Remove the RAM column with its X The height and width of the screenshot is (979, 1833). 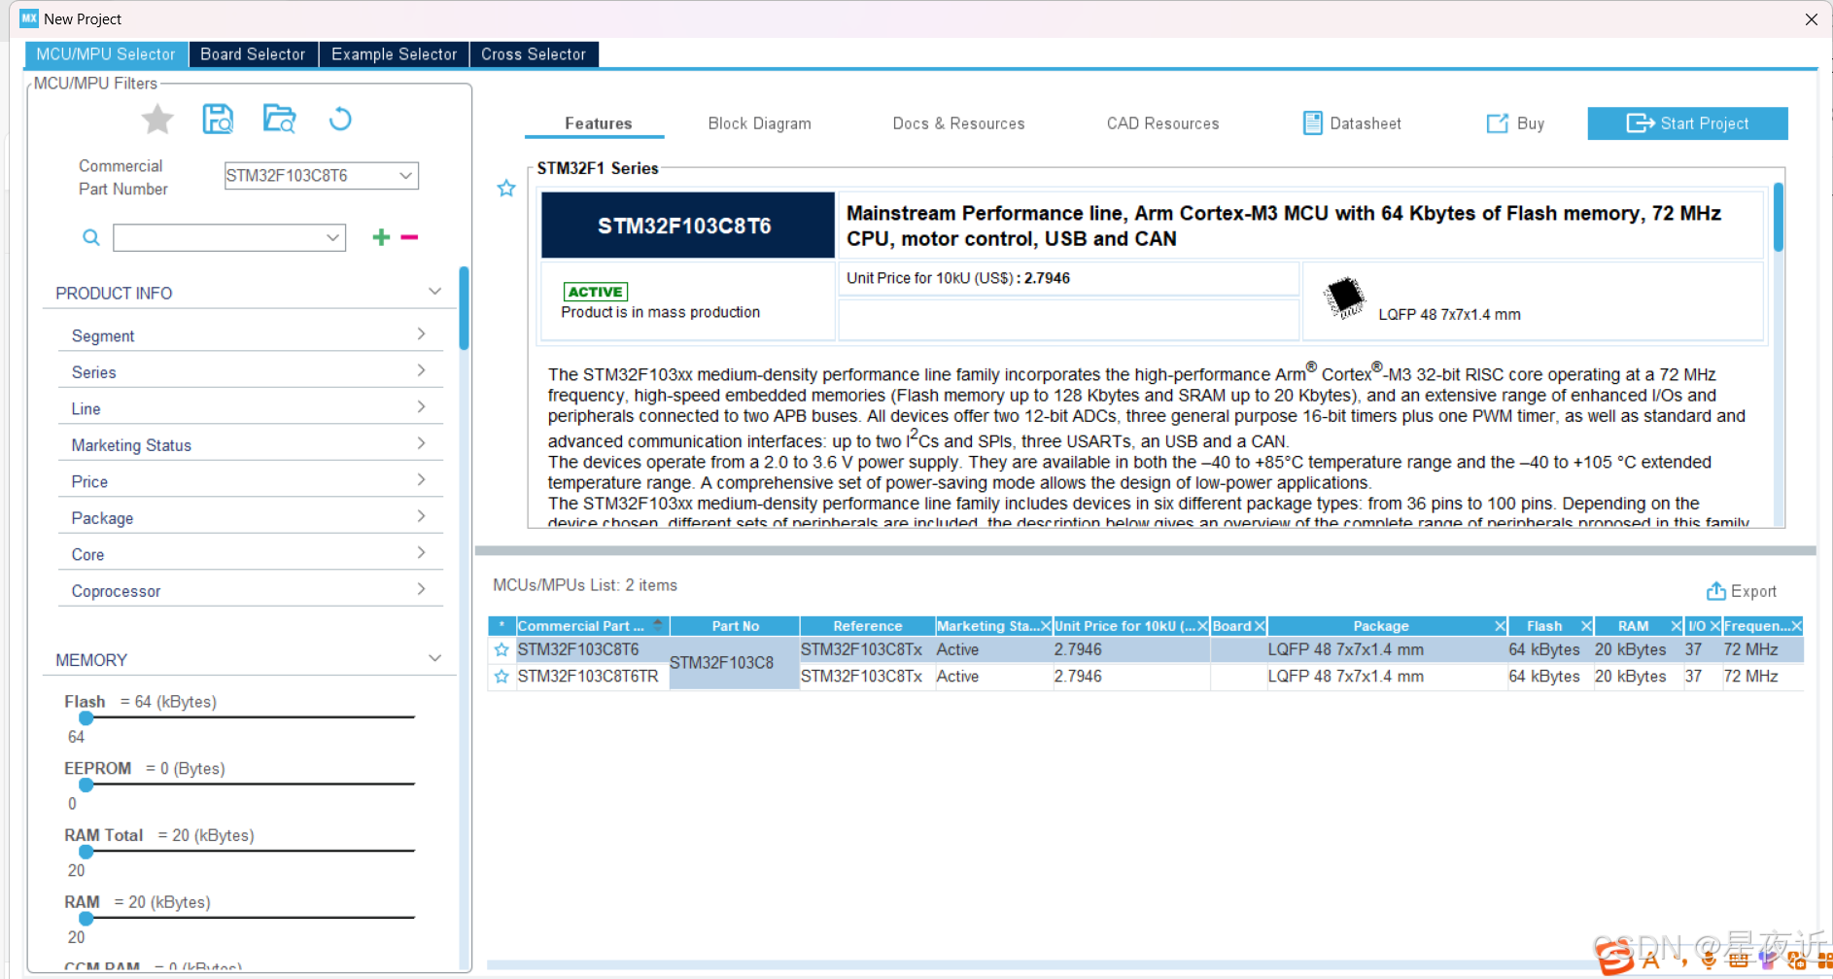(x=1676, y=626)
